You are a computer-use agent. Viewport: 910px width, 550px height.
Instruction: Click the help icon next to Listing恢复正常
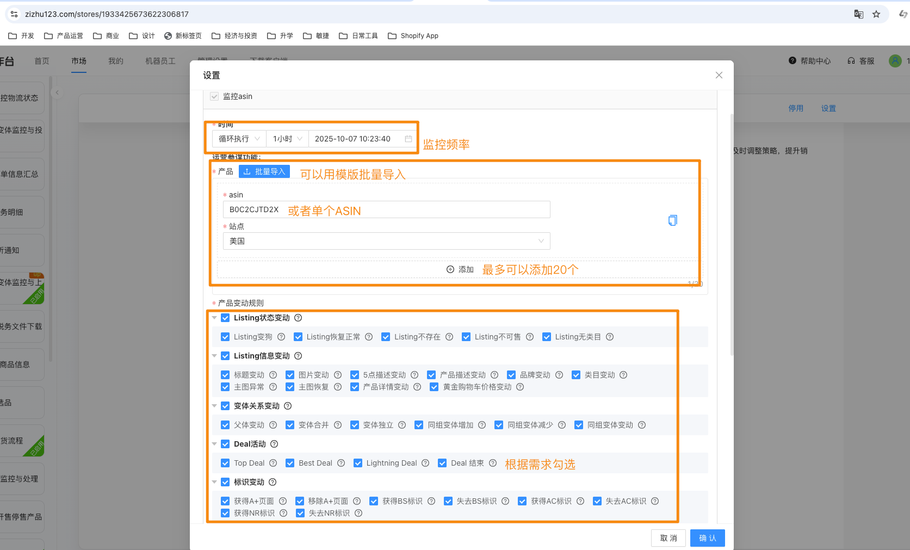[369, 337]
